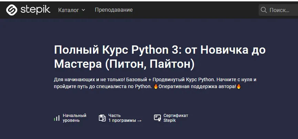Click the Stepik logo icon
Screen dimensions: 298x139
tap(12, 10)
